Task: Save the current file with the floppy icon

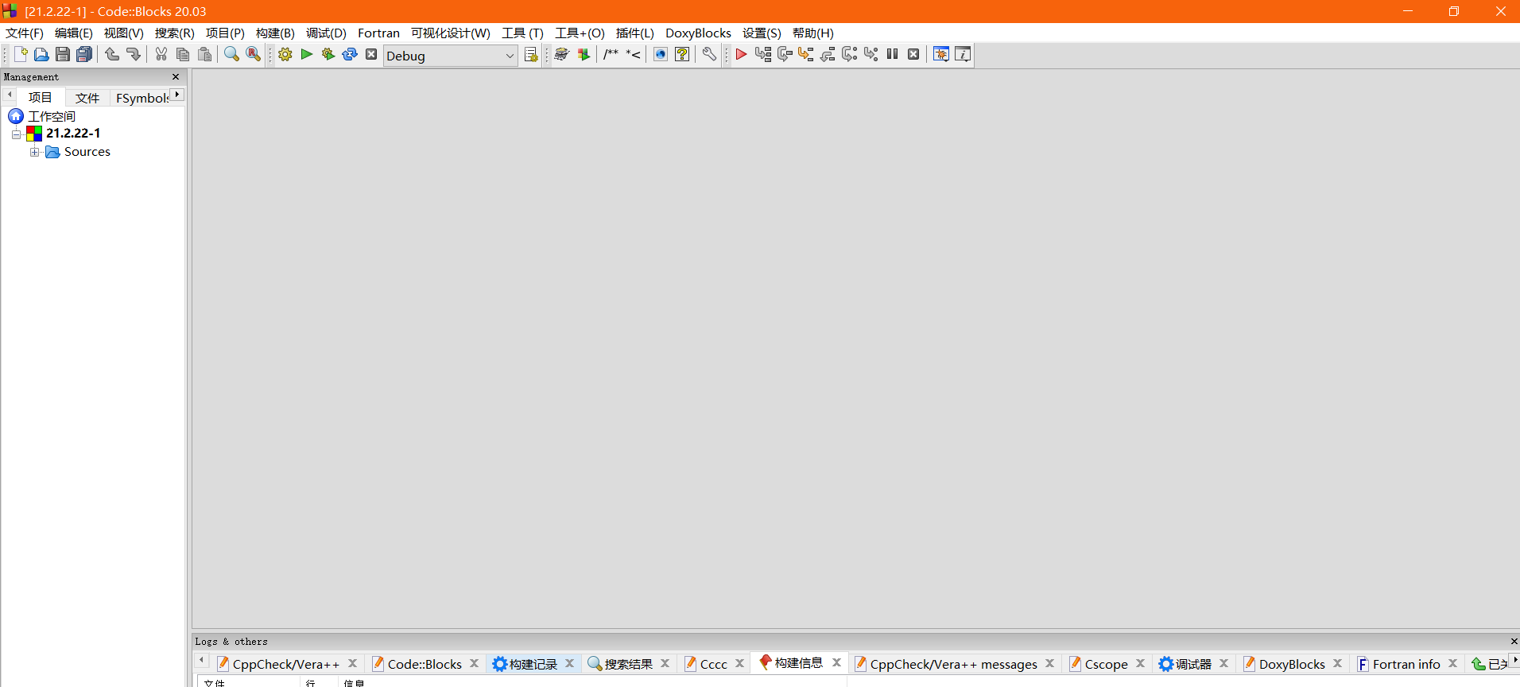Action: (62, 54)
